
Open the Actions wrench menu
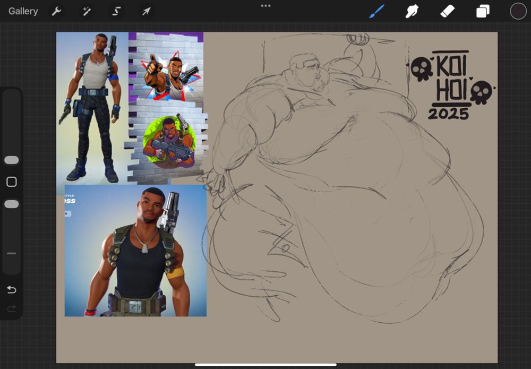[57, 11]
